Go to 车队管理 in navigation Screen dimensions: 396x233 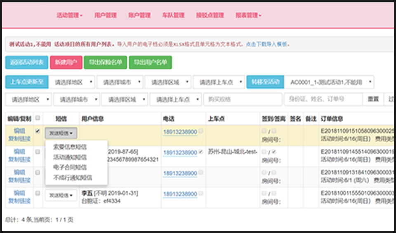(173, 16)
